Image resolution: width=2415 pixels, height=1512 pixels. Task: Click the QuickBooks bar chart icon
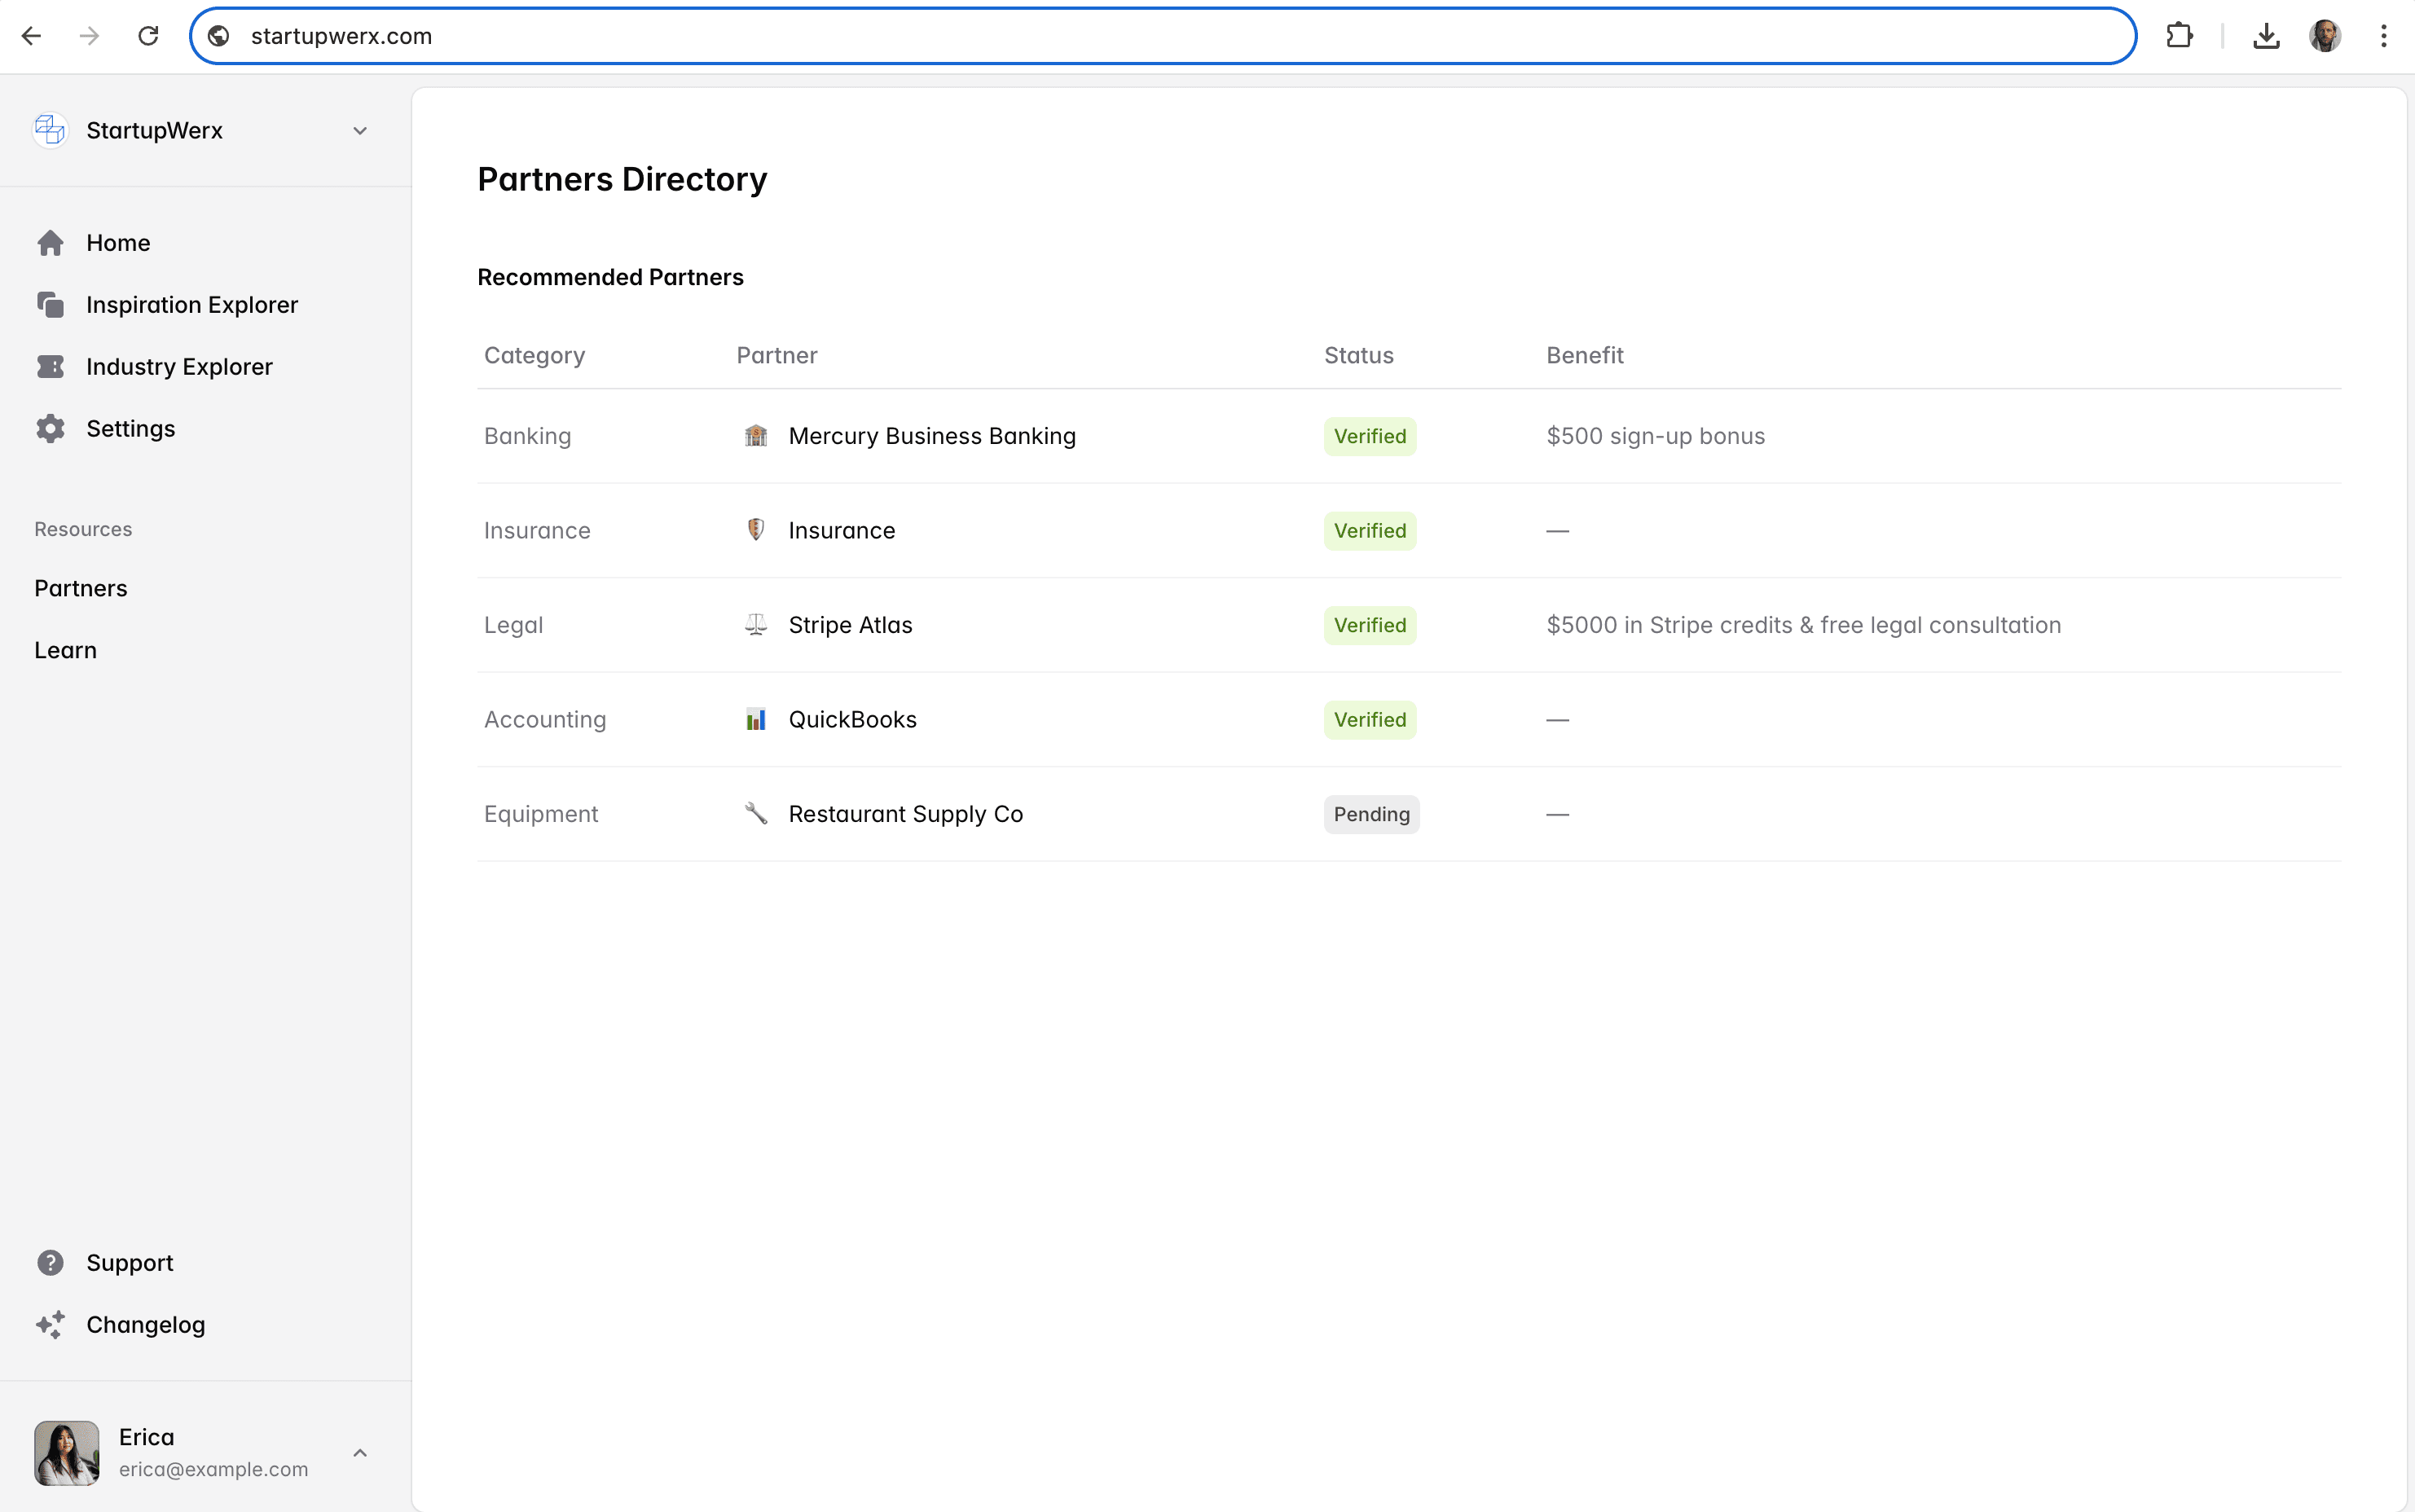pyautogui.click(x=756, y=720)
